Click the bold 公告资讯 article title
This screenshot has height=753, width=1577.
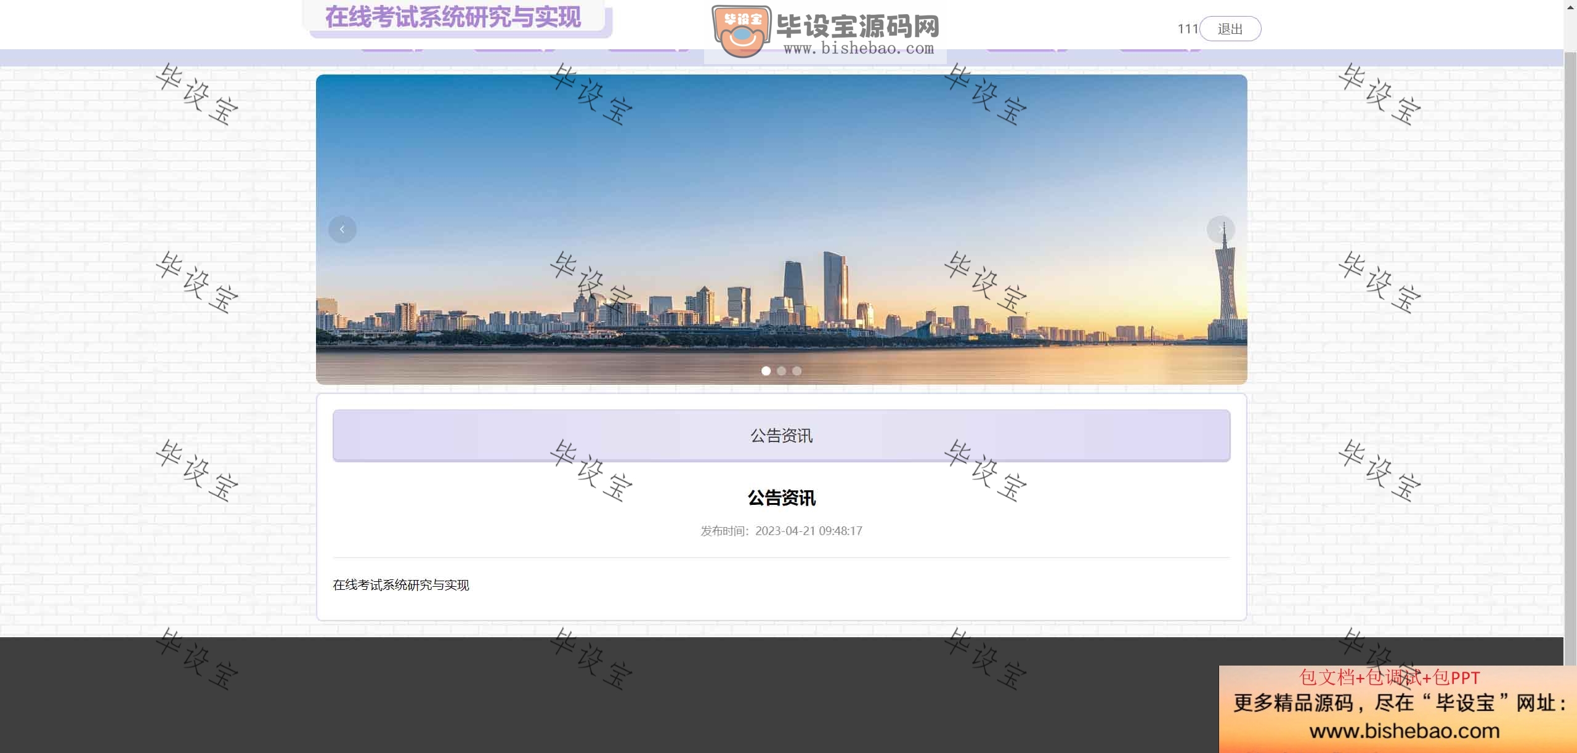(x=781, y=498)
